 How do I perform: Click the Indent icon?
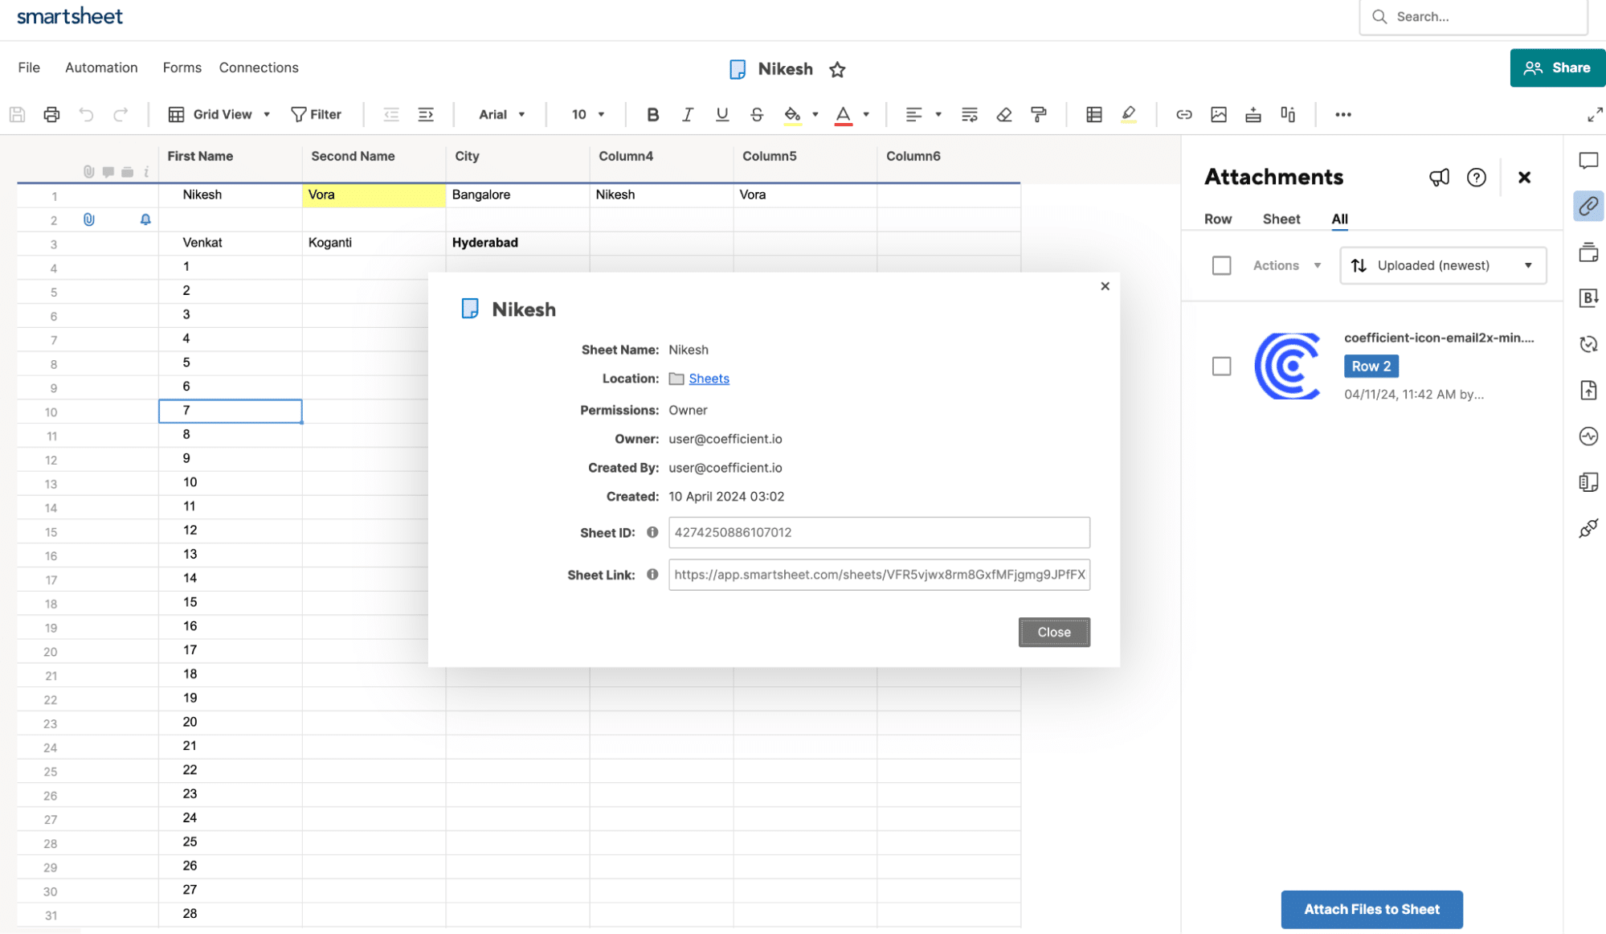426,114
